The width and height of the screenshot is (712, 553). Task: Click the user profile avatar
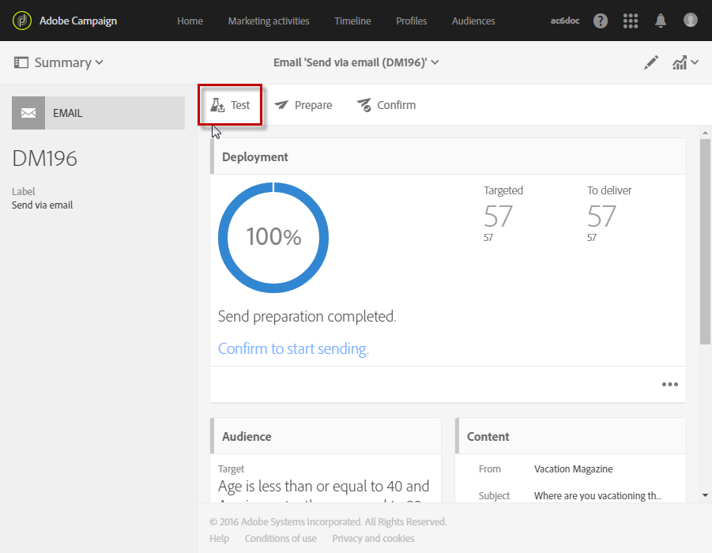(691, 21)
